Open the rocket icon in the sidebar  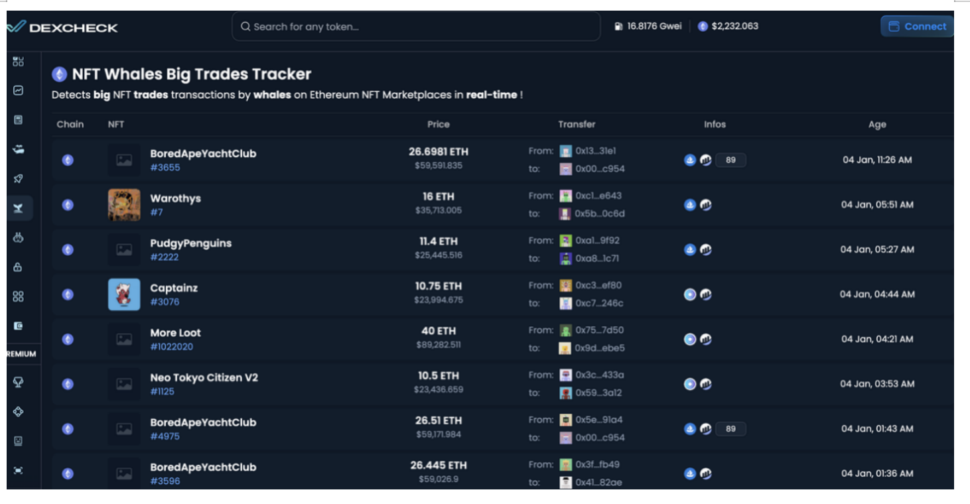[x=19, y=178]
